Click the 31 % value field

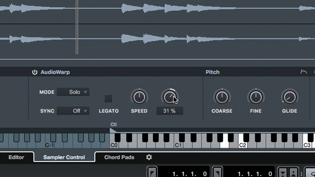pos(170,111)
